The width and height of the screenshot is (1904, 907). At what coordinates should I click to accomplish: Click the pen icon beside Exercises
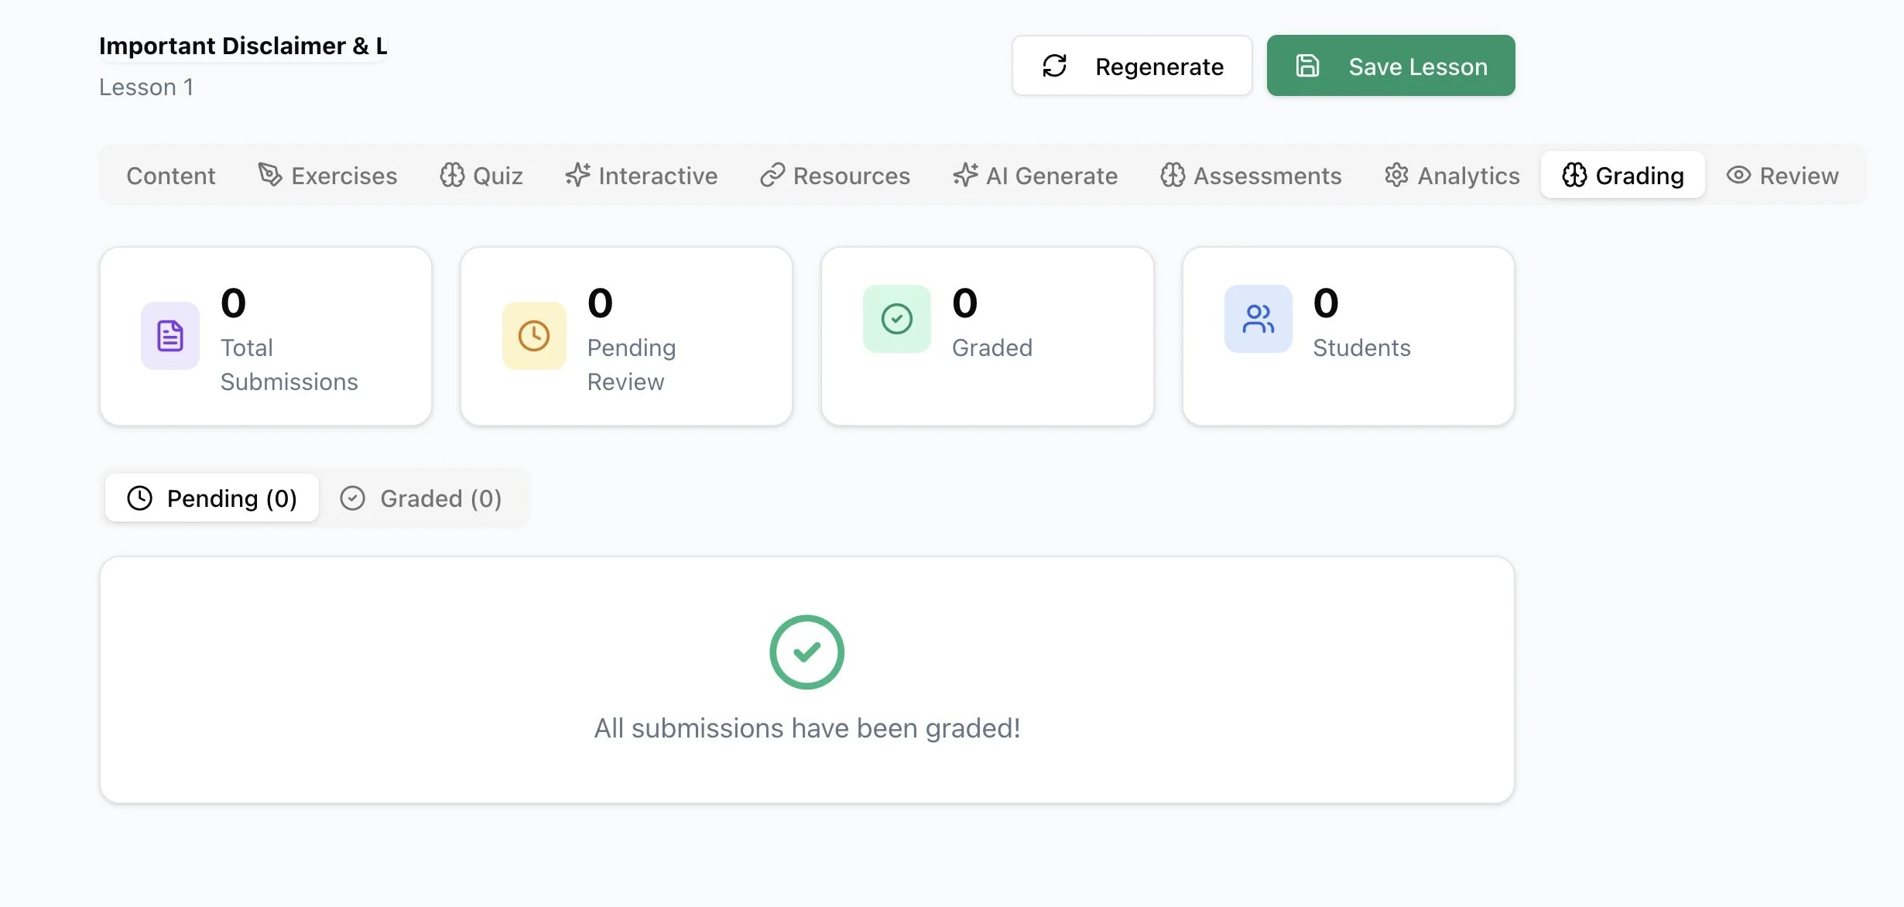click(270, 175)
